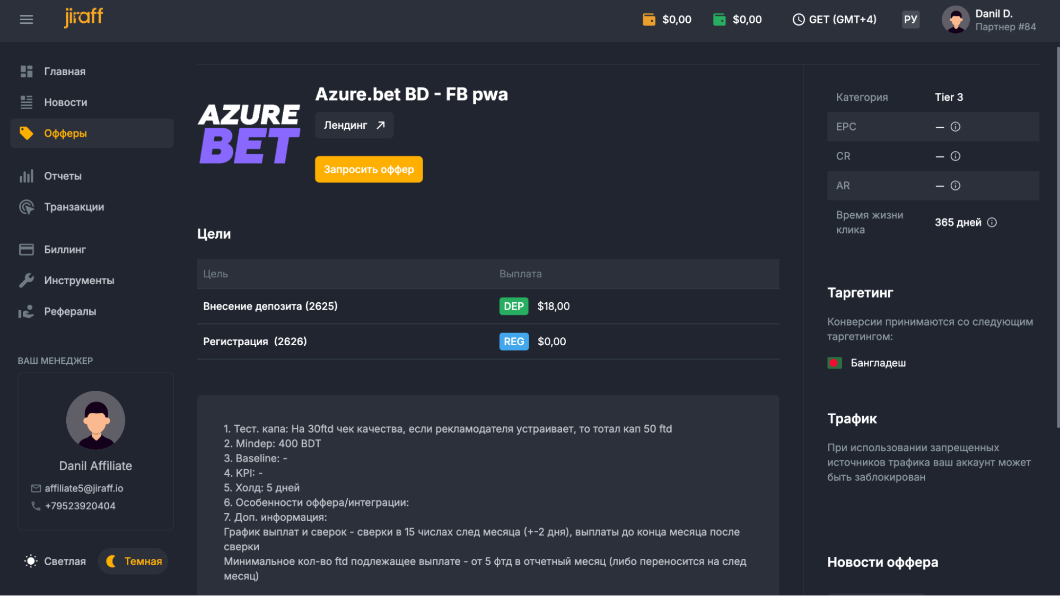1060x596 pixels.
Task: Click the timezone clock icon
Action: click(798, 20)
